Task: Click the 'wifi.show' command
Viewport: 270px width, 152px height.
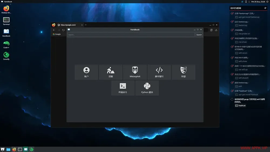Action: coord(241,61)
